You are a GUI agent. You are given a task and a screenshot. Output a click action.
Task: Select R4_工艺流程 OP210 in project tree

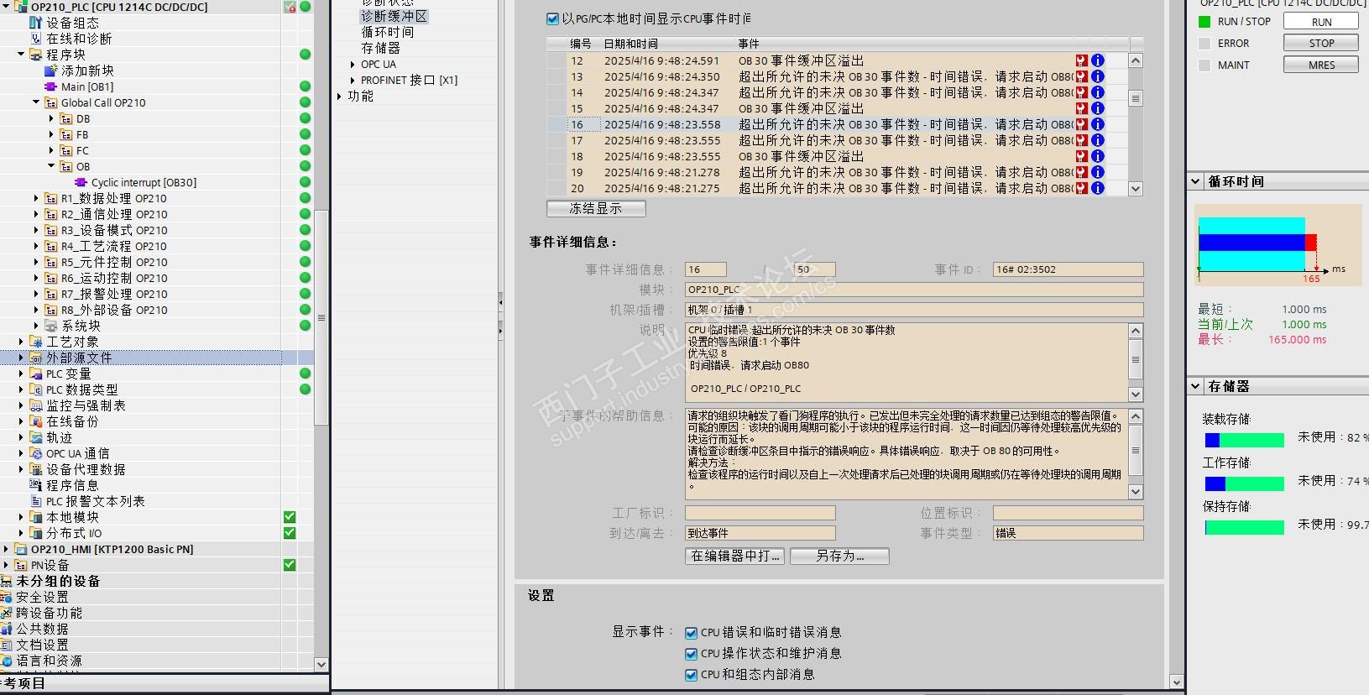113,246
